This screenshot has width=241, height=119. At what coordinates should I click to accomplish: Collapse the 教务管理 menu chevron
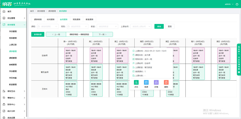pos(24,25)
